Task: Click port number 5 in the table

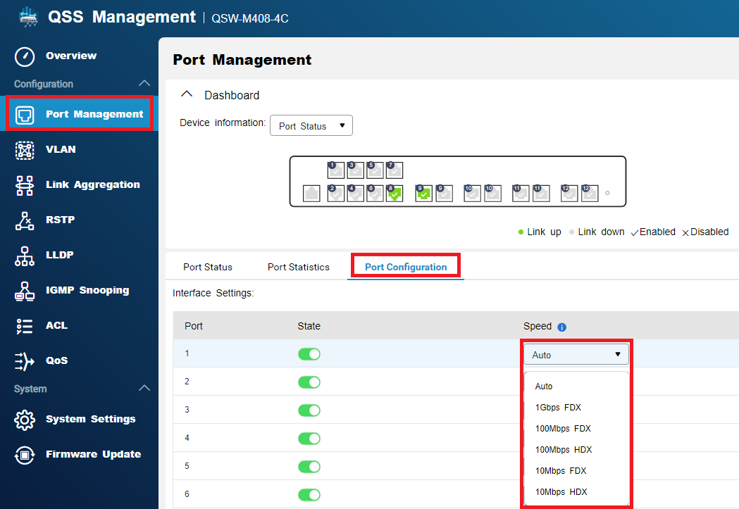Action: pos(187,466)
